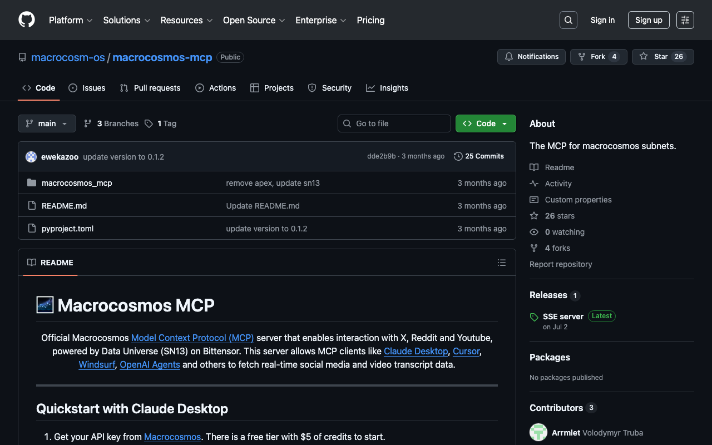Click the macrocosmos_mcp folder

tap(77, 183)
